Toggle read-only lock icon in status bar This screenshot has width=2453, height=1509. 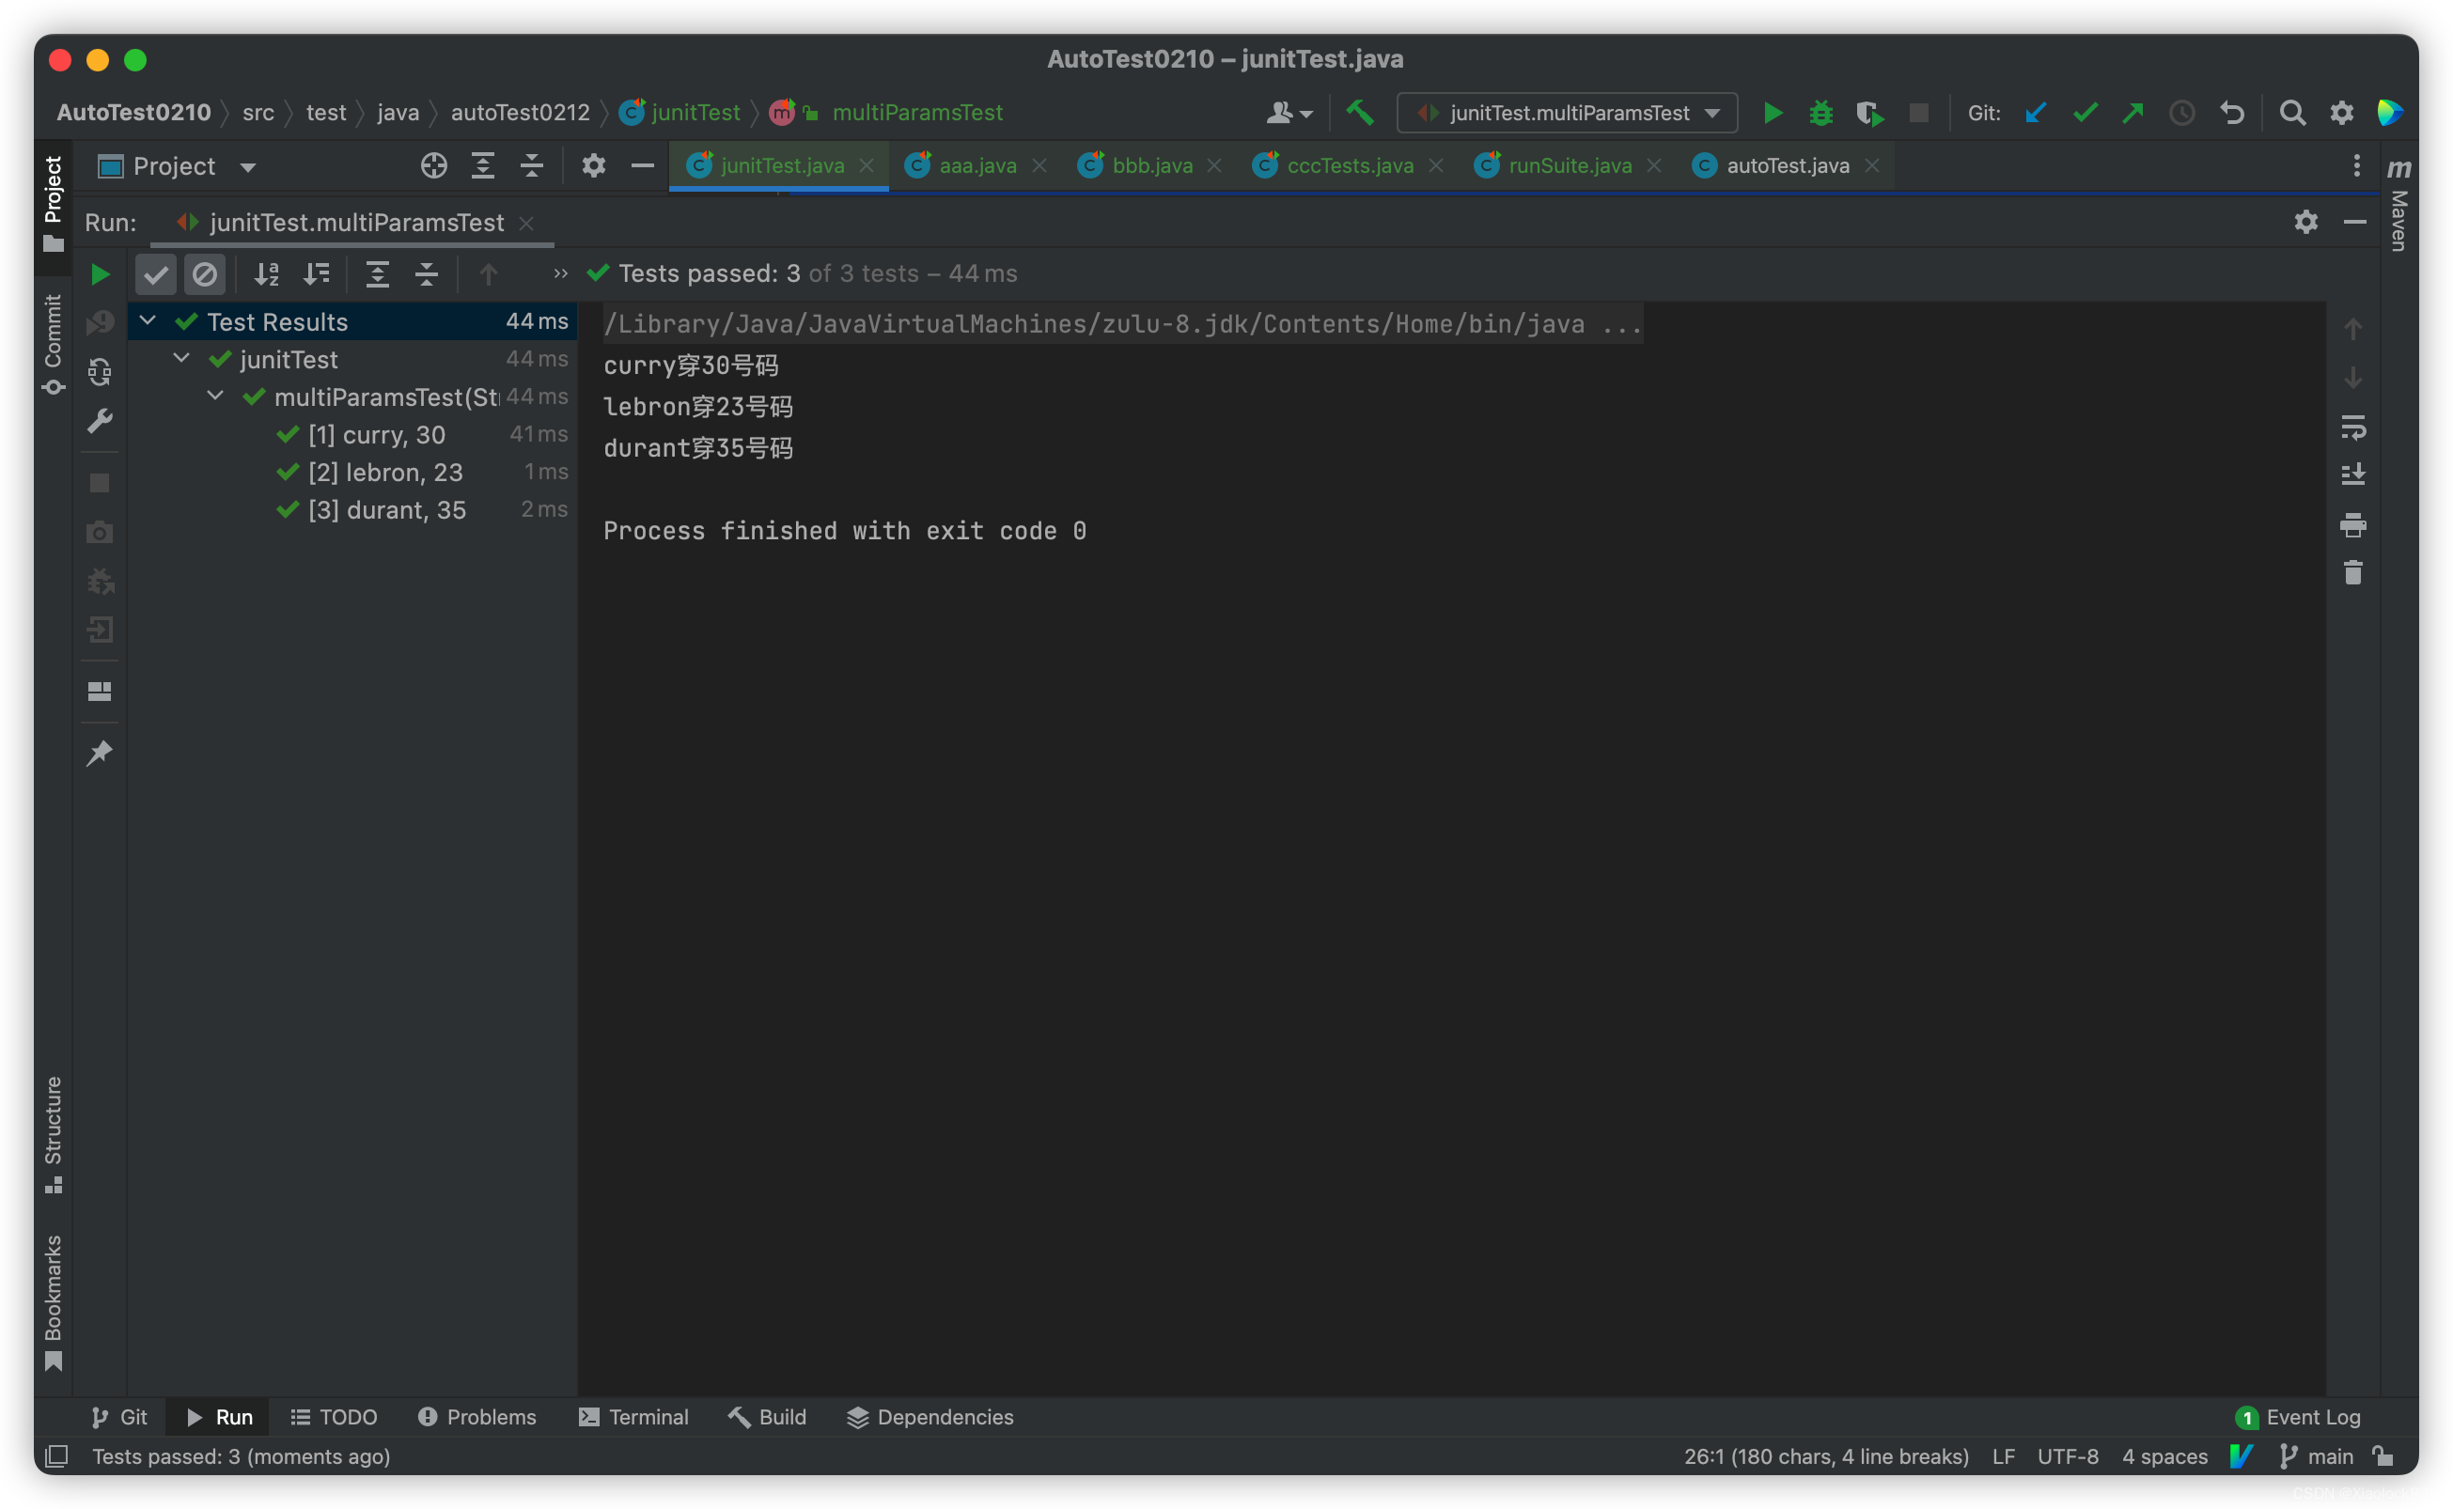[2383, 1456]
